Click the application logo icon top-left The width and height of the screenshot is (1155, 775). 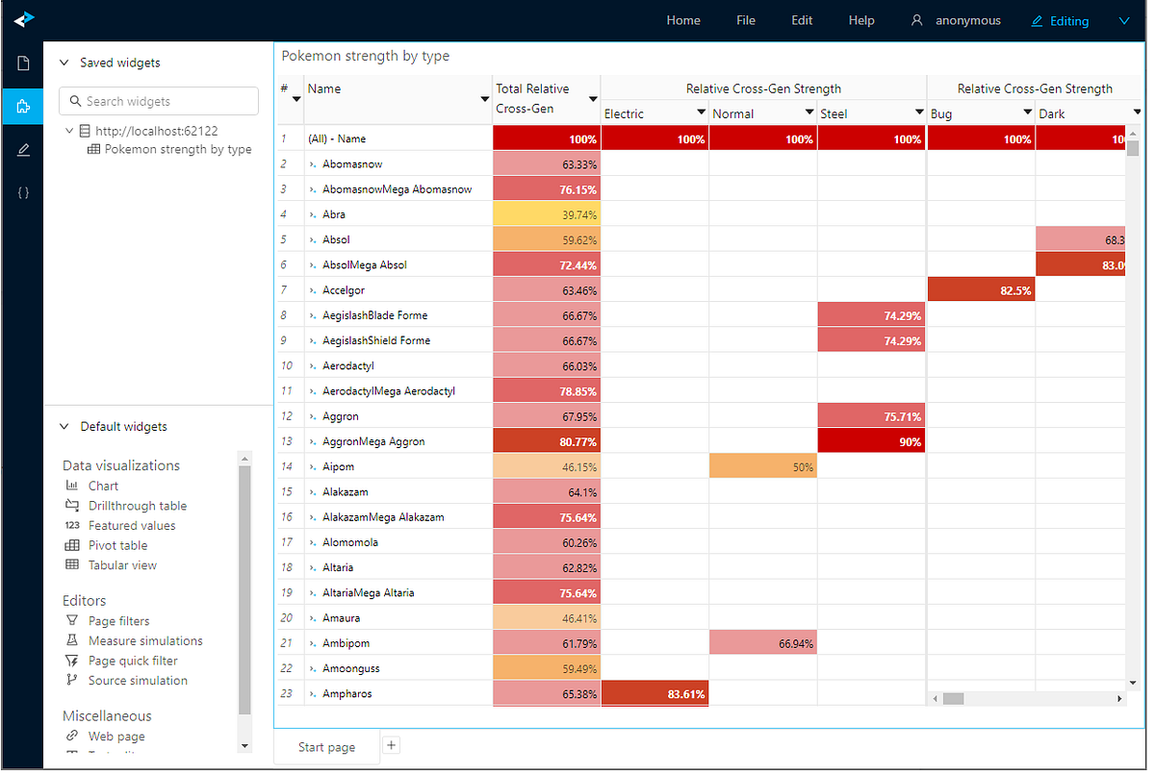(x=23, y=17)
